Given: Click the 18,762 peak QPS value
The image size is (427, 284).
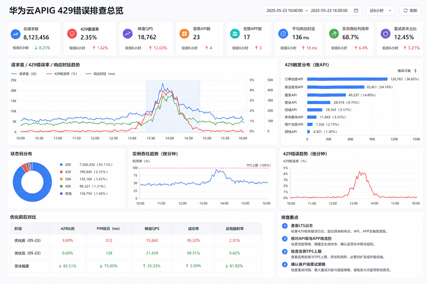Looking at the screenshot, I should 147,37.
